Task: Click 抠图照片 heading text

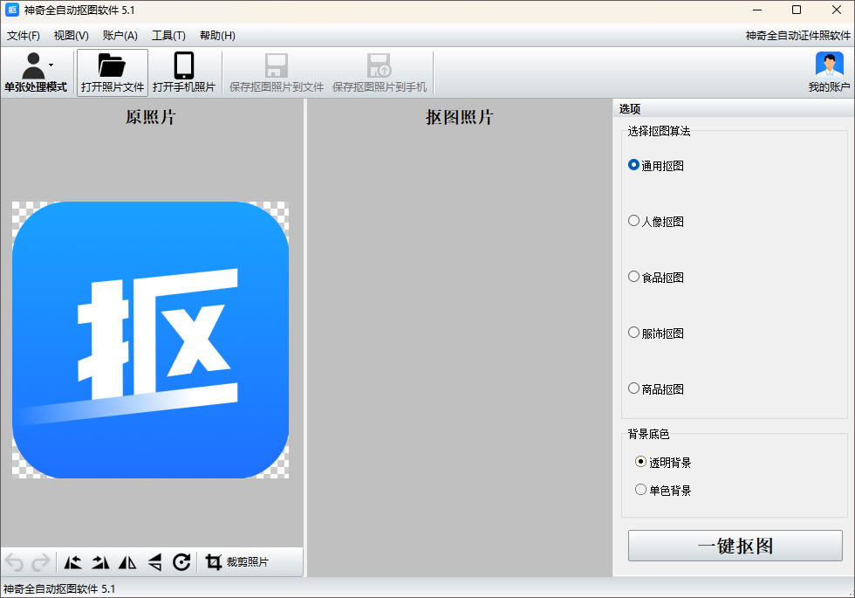Action: pos(460,117)
